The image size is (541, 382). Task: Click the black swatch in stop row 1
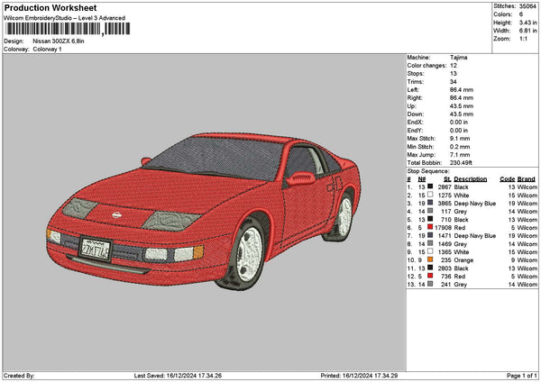(430, 186)
